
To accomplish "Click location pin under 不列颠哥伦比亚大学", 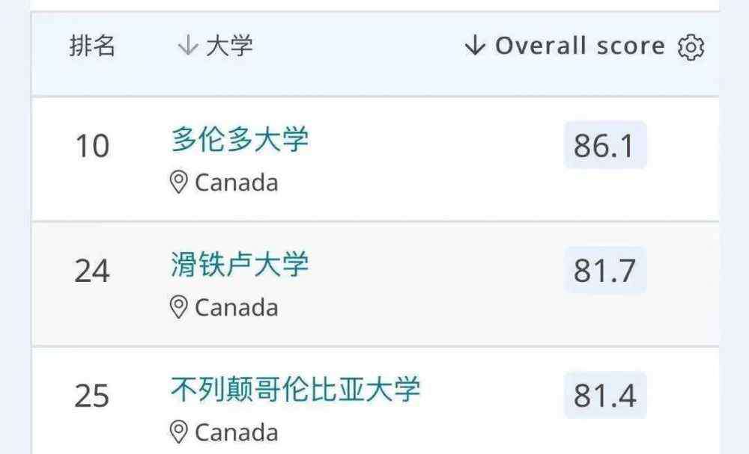I will pos(179,432).
